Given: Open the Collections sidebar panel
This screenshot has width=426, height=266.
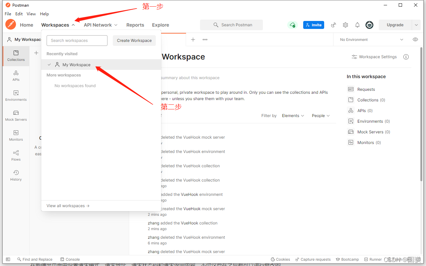Looking at the screenshot, I should [16, 56].
